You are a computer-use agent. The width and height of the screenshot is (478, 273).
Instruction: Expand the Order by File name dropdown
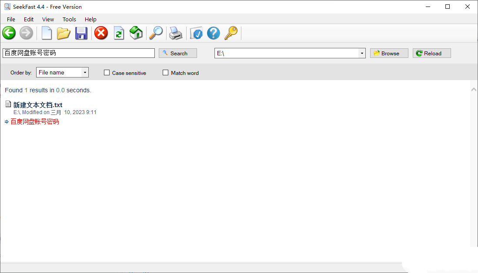click(85, 73)
